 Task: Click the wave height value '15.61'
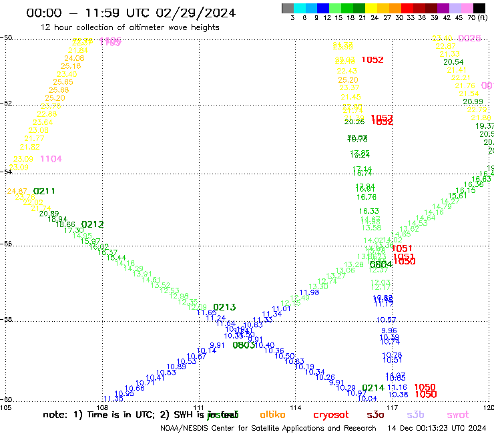[457, 196]
